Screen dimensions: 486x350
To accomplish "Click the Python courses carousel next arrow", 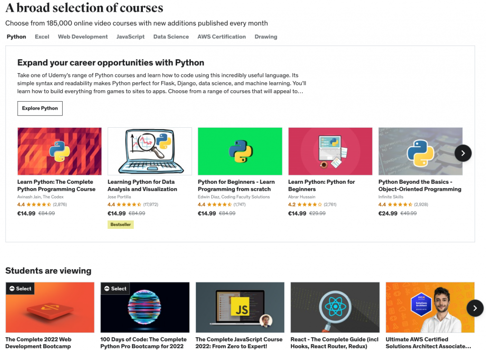I will click(x=463, y=153).
